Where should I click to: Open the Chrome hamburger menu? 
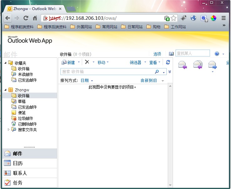(223, 18)
